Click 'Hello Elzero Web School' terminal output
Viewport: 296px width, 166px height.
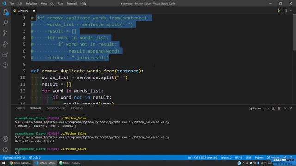coord(34,141)
